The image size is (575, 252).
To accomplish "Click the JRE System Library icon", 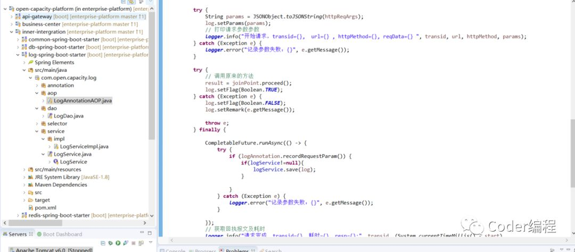I will [31, 177].
